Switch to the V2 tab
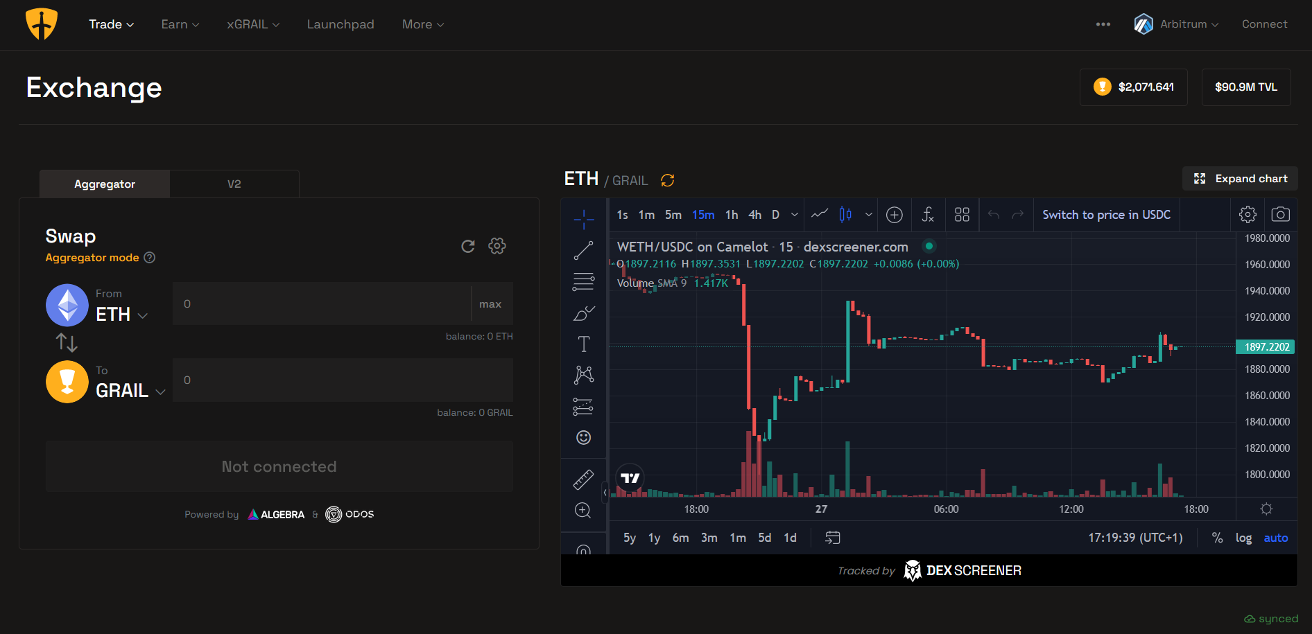 coord(234,184)
